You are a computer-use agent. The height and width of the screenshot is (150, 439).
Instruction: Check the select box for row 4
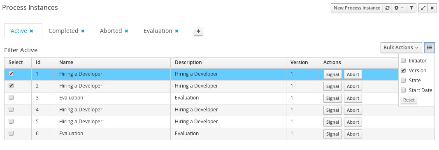11,110
